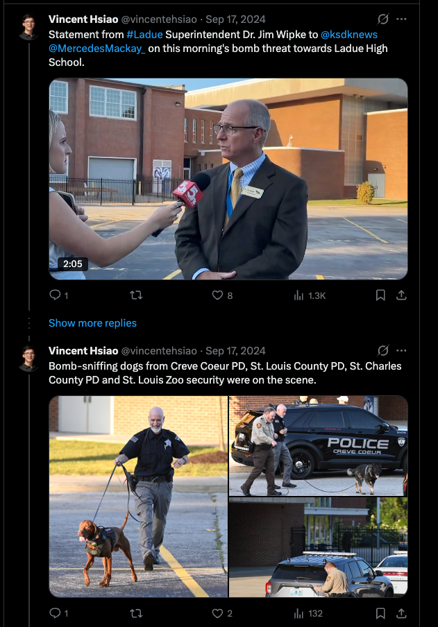Bookmark the Superintendent statement tweet
The height and width of the screenshot is (627, 438).
pos(380,295)
